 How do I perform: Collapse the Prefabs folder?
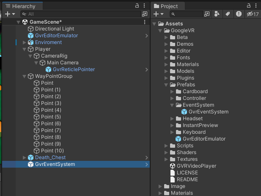(x=166, y=85)
